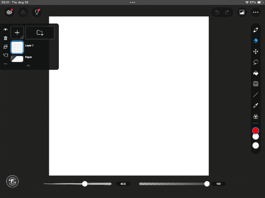Select the Layer 1 thumbnail
The height and width of the screenshot is (198, 265).
17,47
